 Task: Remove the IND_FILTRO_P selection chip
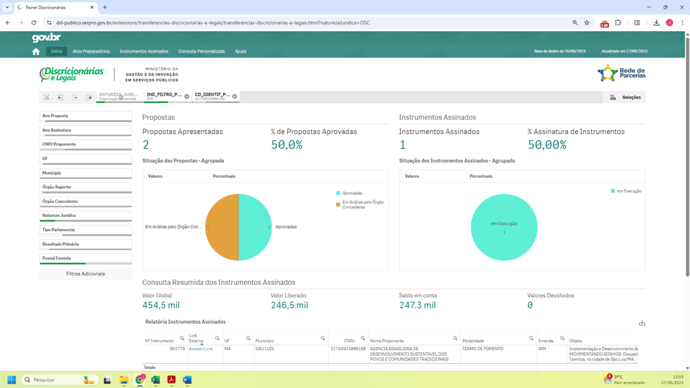[x=187, y=96]
